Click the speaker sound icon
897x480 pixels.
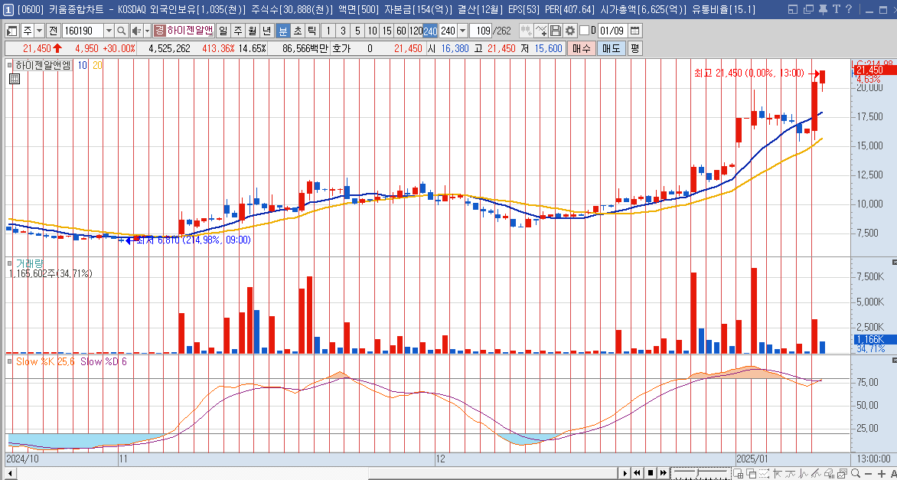136,31
